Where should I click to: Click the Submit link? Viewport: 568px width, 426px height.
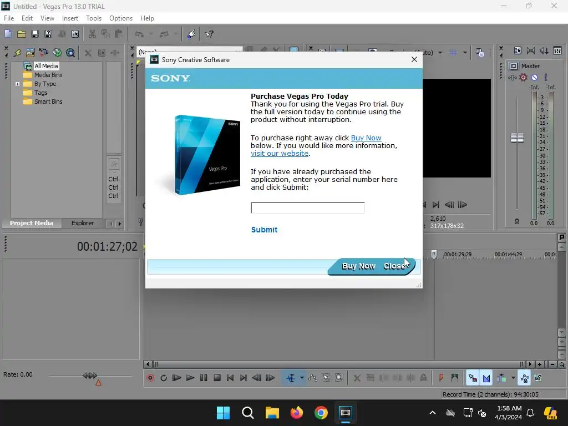pos(265,230)
